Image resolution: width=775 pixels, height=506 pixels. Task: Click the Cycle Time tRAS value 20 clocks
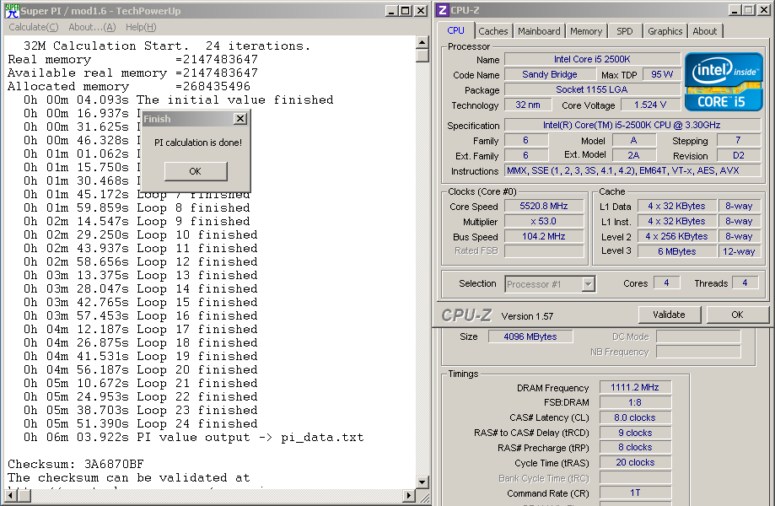[635, 462]
